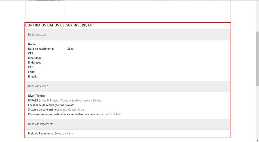Click the 'Não Solicitado' value
This screenshot has width=259, height=142.
(x=113, y=114)
